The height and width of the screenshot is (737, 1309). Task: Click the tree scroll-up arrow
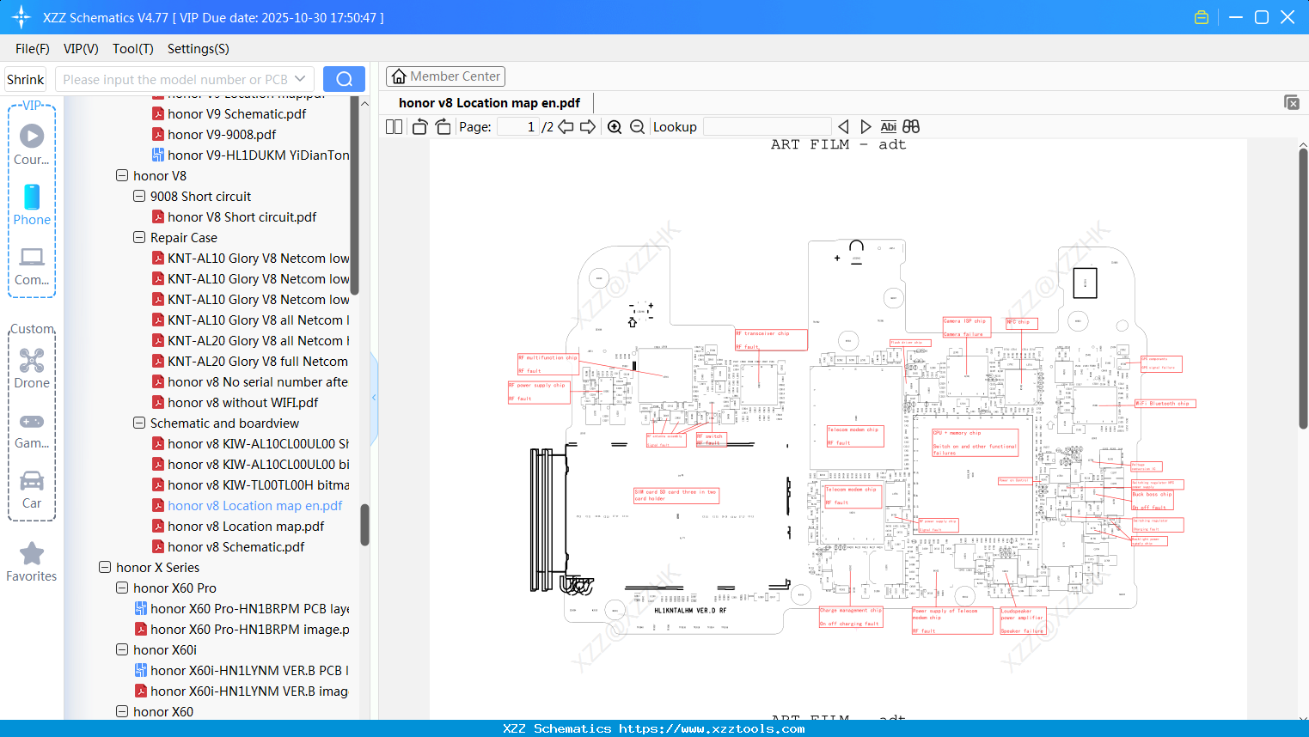click(x=364, y=103)
